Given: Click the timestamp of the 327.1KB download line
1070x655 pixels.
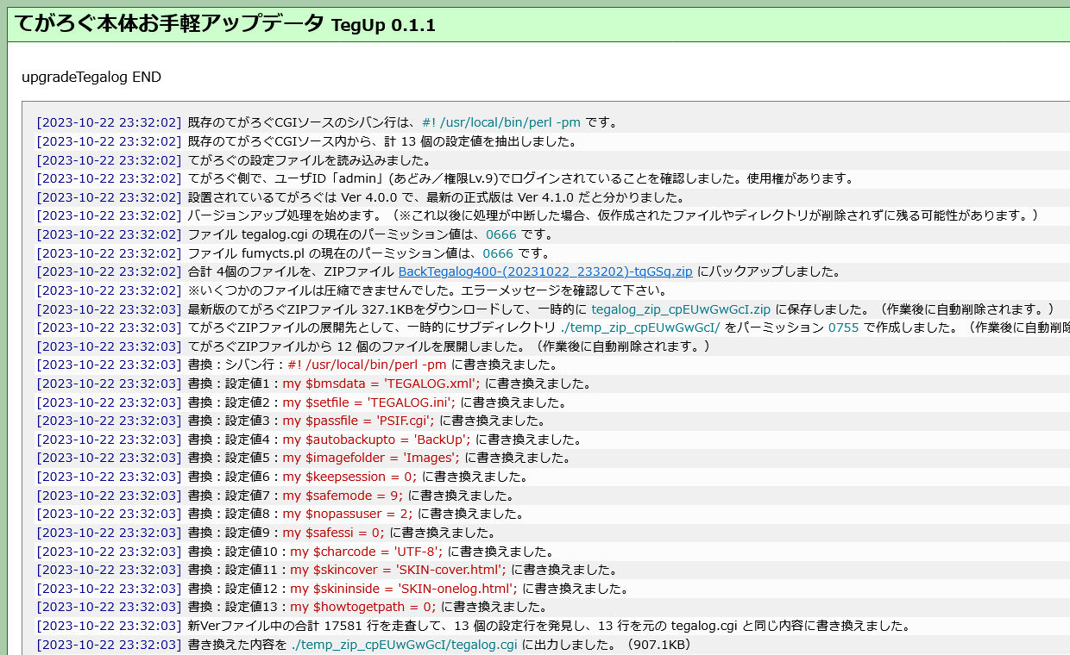Looking at the screenshot, I should [110, 309].
